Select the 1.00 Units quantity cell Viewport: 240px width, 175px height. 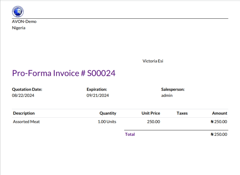point(107,122)
